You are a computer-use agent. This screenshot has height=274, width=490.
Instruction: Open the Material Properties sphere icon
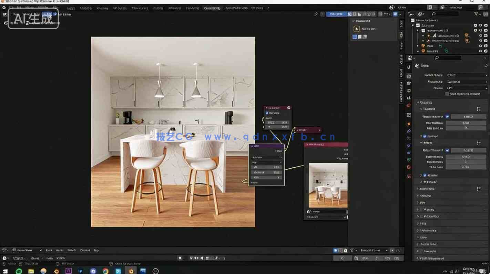[409, 167]
